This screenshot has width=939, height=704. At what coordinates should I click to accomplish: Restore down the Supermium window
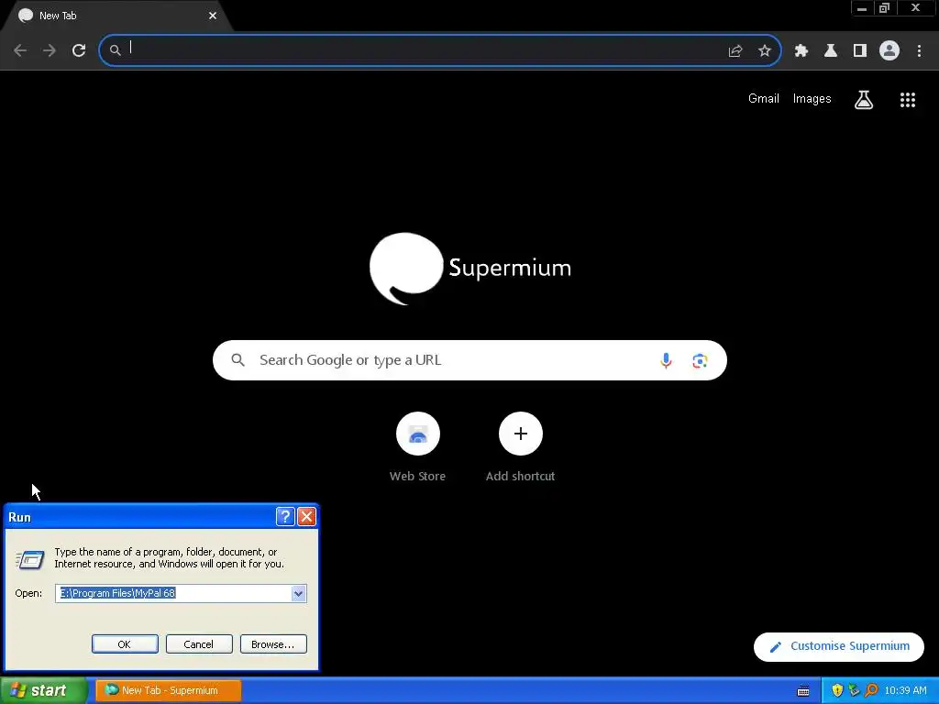pyautogui.click(x=885, y=8)
